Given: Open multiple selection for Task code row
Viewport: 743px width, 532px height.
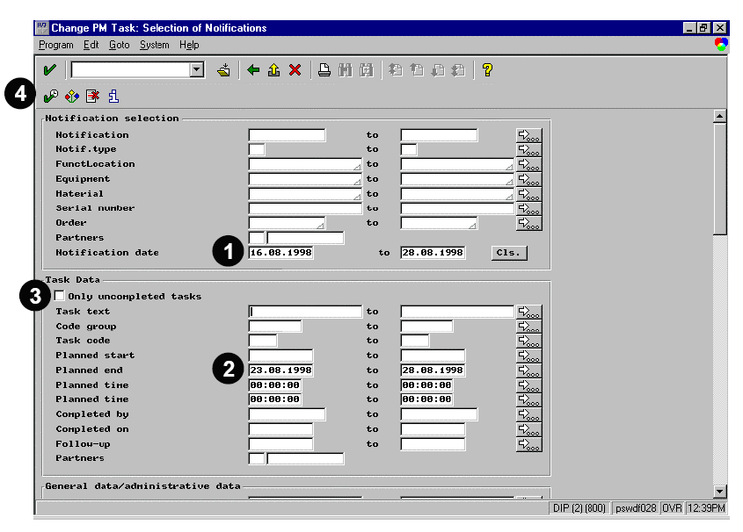Looking at the screenshot, I should 528,341.
